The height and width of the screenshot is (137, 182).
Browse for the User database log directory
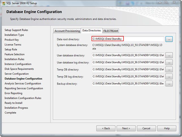pos(169,62)
